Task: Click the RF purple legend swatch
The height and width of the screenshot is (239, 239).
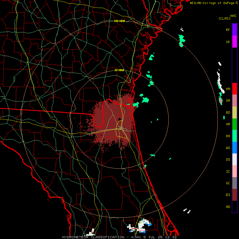Action: [x=234, y=29]
